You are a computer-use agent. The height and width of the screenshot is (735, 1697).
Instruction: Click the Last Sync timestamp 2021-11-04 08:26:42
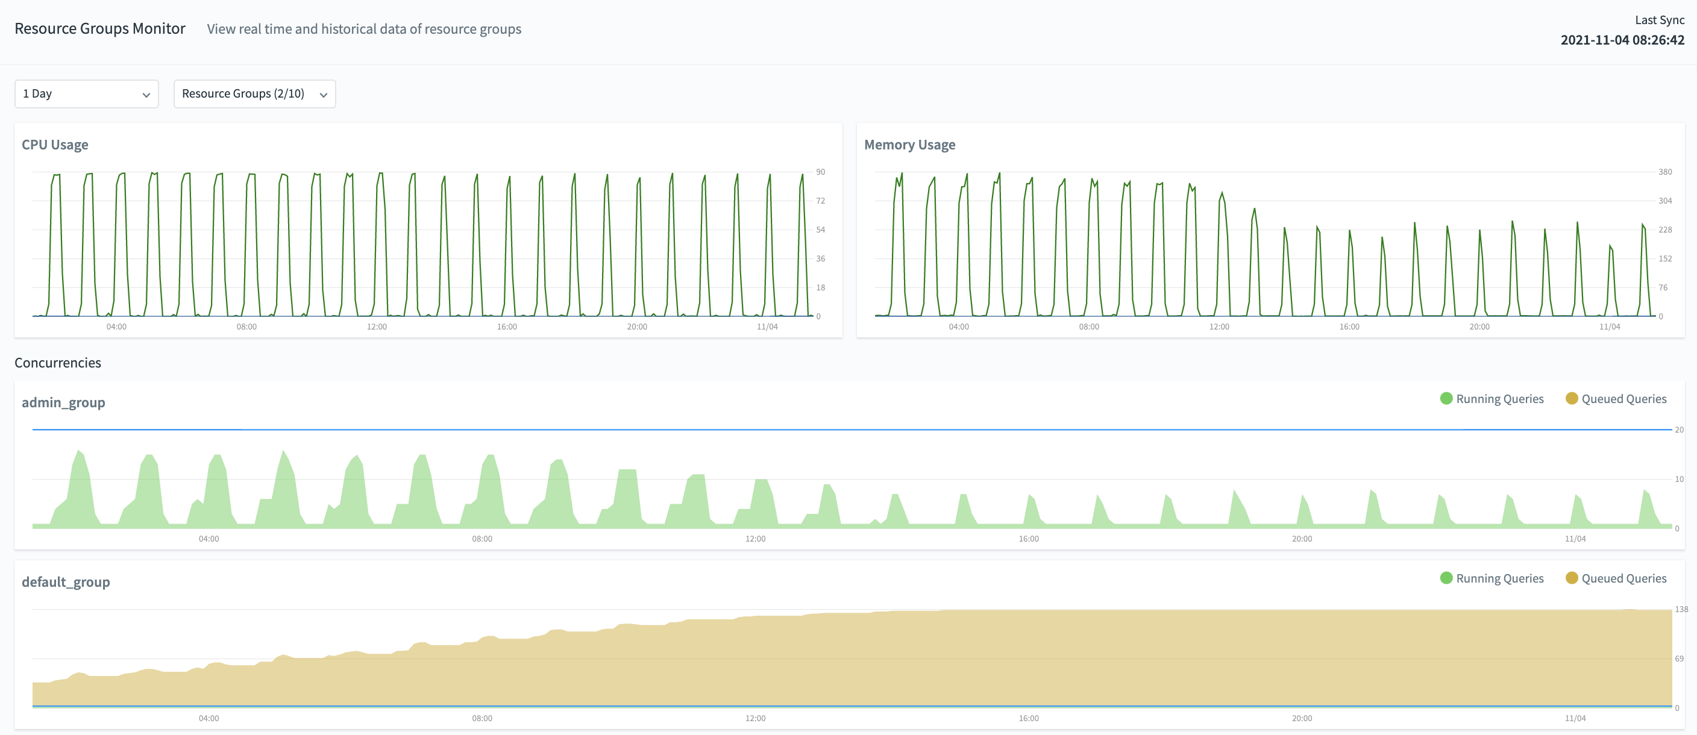tap(1622, 40)
